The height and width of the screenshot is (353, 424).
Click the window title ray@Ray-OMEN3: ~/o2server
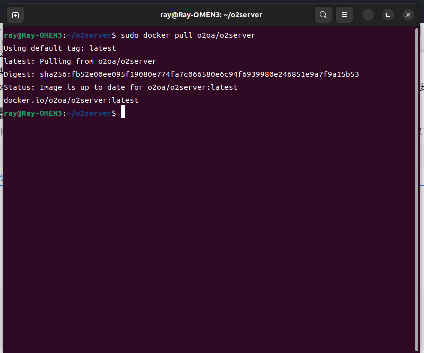click(x=212, y=15)
